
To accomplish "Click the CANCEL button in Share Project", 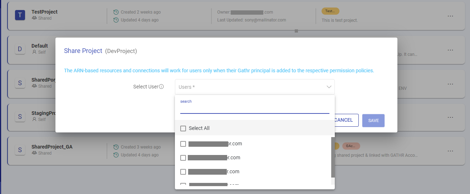I will 343,120.
